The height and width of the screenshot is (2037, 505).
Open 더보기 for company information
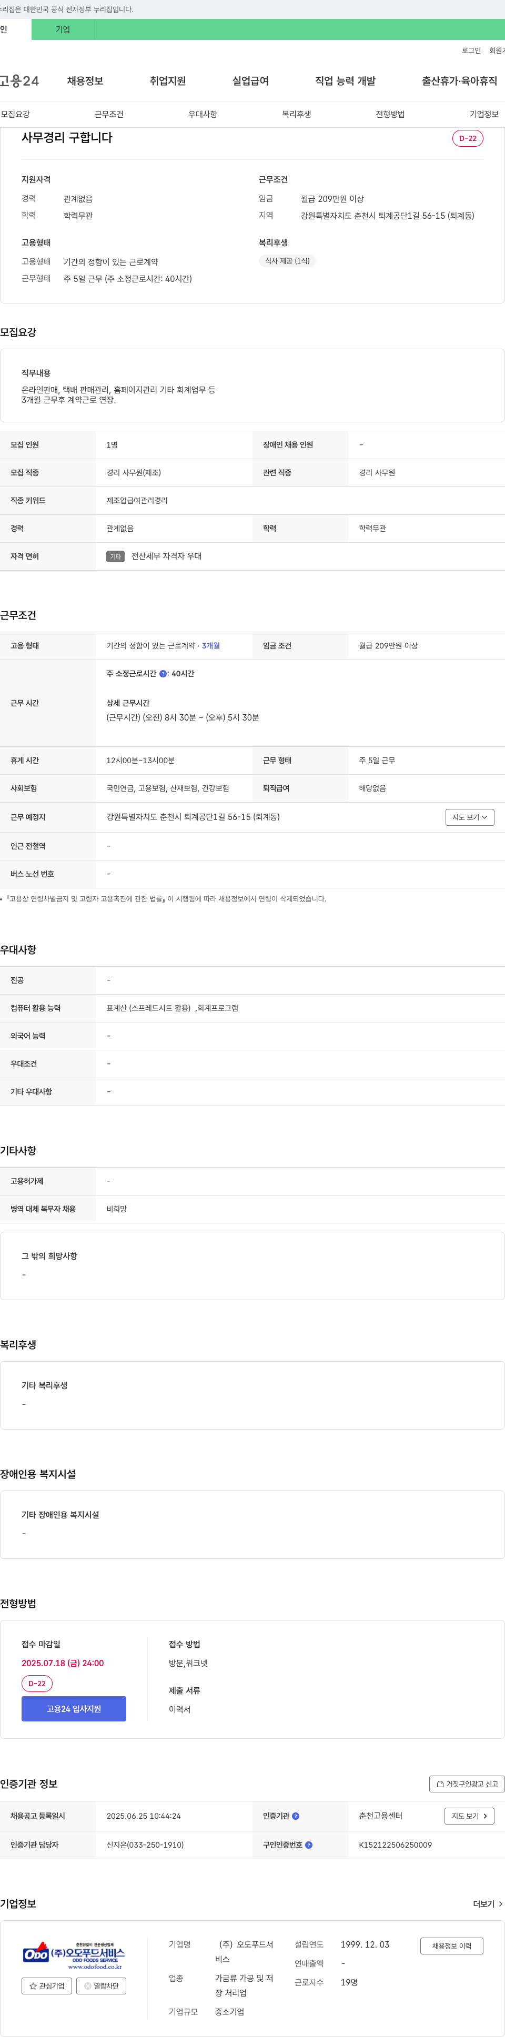(x=488, y=1904)
